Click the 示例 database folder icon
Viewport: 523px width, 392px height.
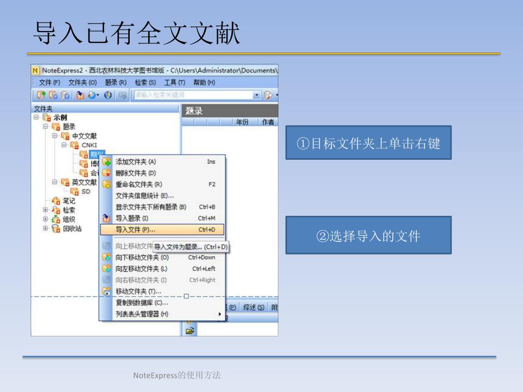(47, 117)
